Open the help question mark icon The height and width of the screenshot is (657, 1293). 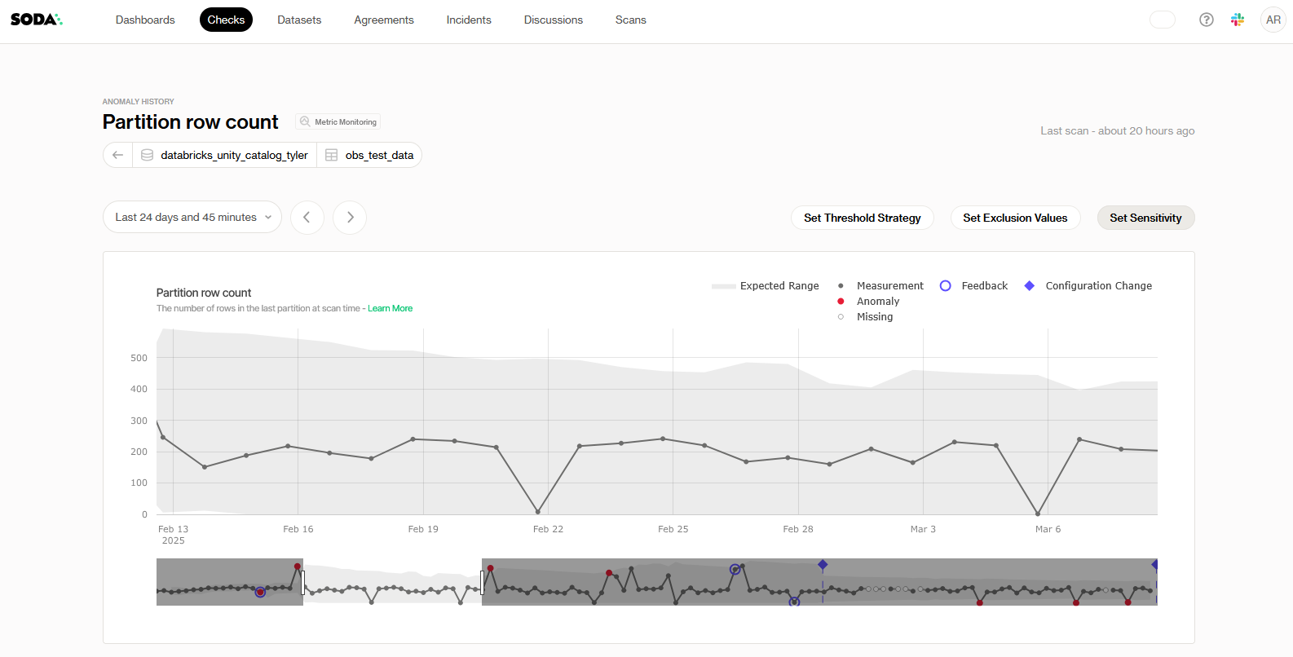[x=1206, y=20]
